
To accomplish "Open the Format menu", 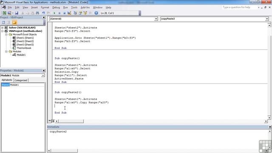I will point(45,8).
